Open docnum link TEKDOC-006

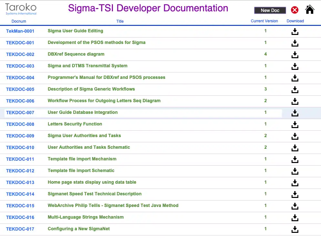coord(20,101)
